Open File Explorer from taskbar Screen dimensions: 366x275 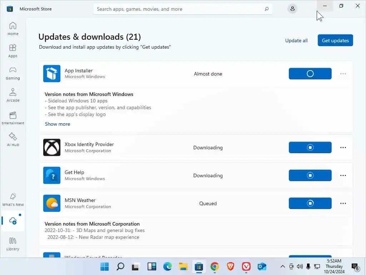pos(183,266)
